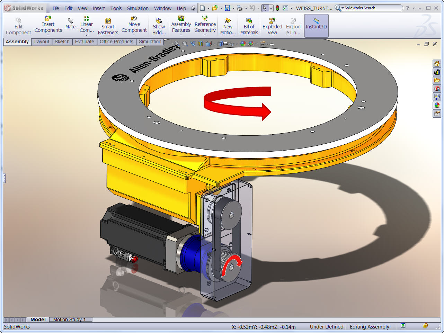Open the Simulation menu
Image resolution: width=444 pixels, height=333 pixels.
coord(137,8)
